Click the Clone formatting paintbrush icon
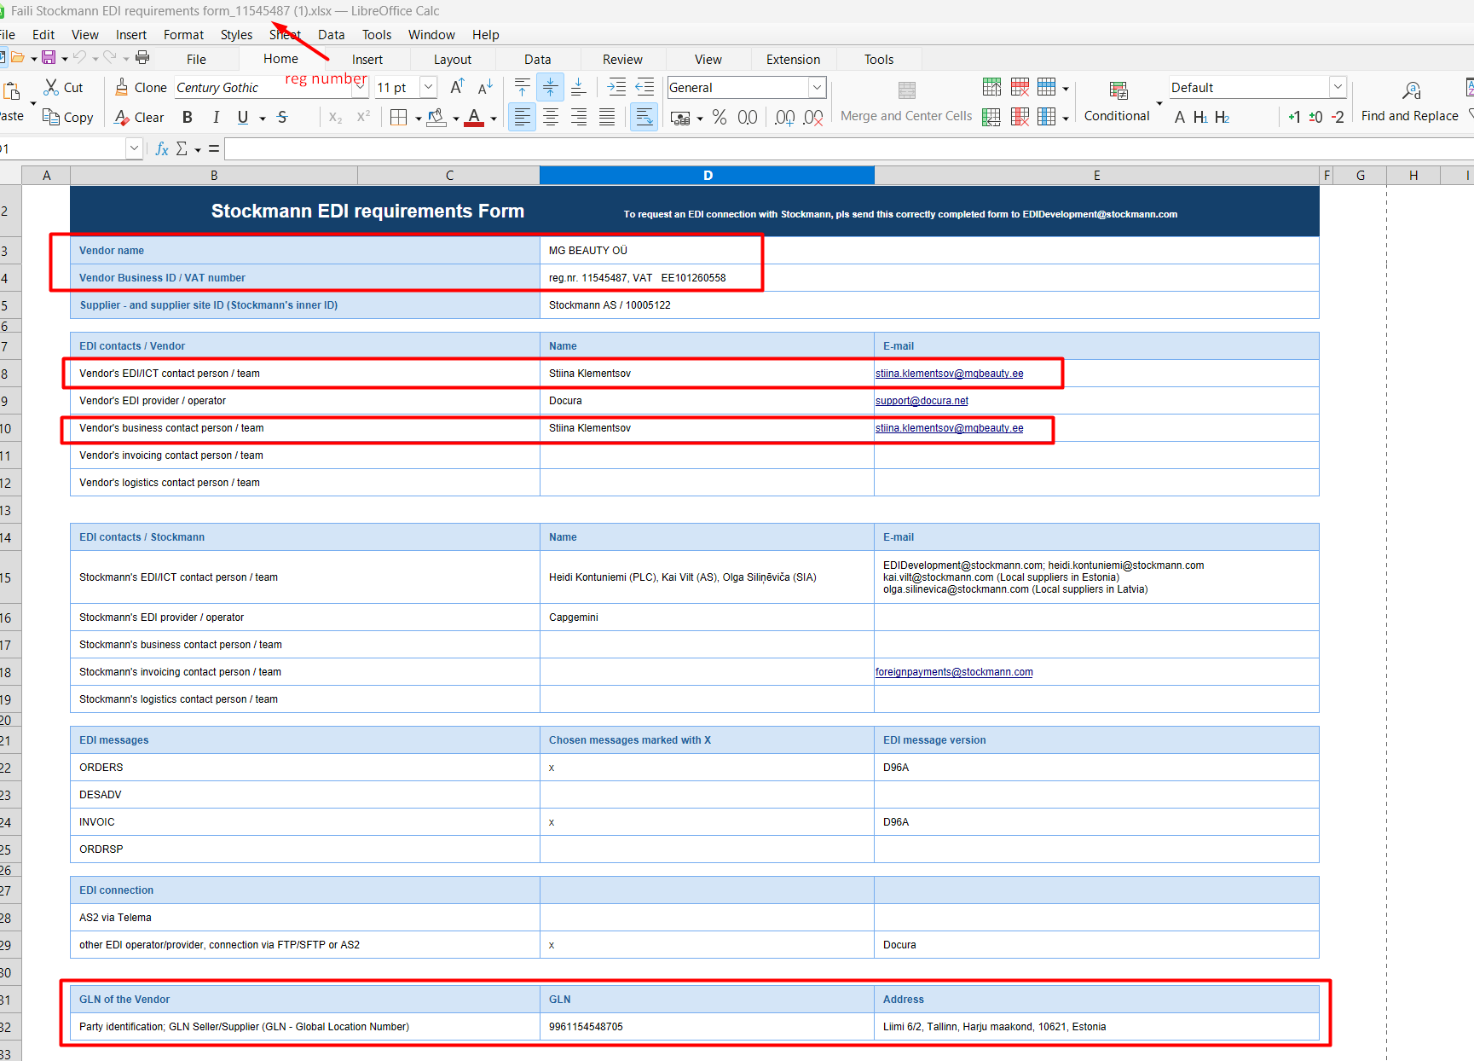Viewport: 1474px width, 1061px height. click(122, 87)
